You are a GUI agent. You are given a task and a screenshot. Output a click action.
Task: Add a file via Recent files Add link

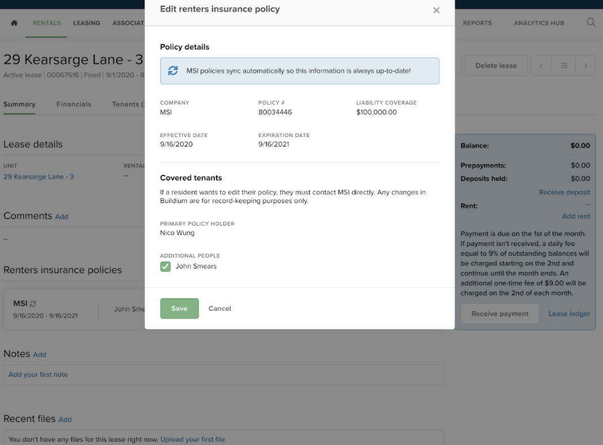[65, 420]
